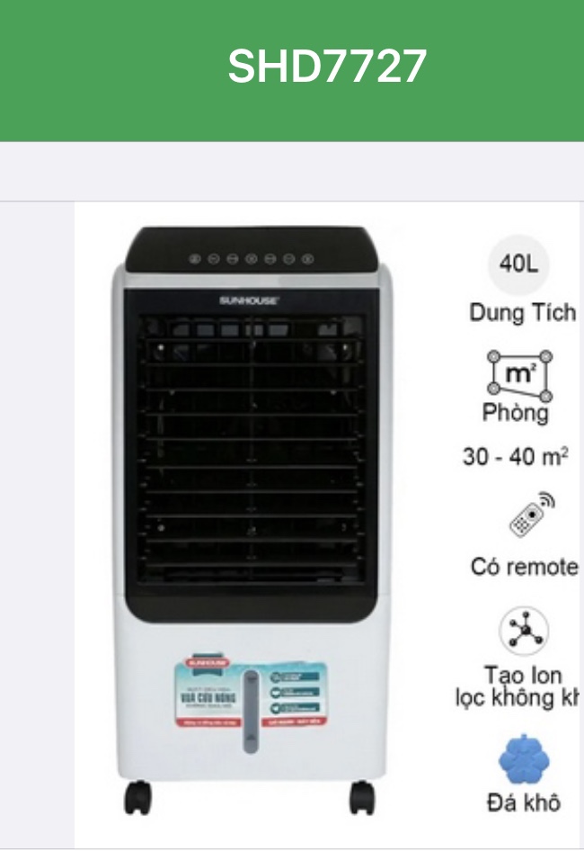This screenshot has width=584, height=851.
Task: Click the green header bar
Action: click(x=292, y=70)
